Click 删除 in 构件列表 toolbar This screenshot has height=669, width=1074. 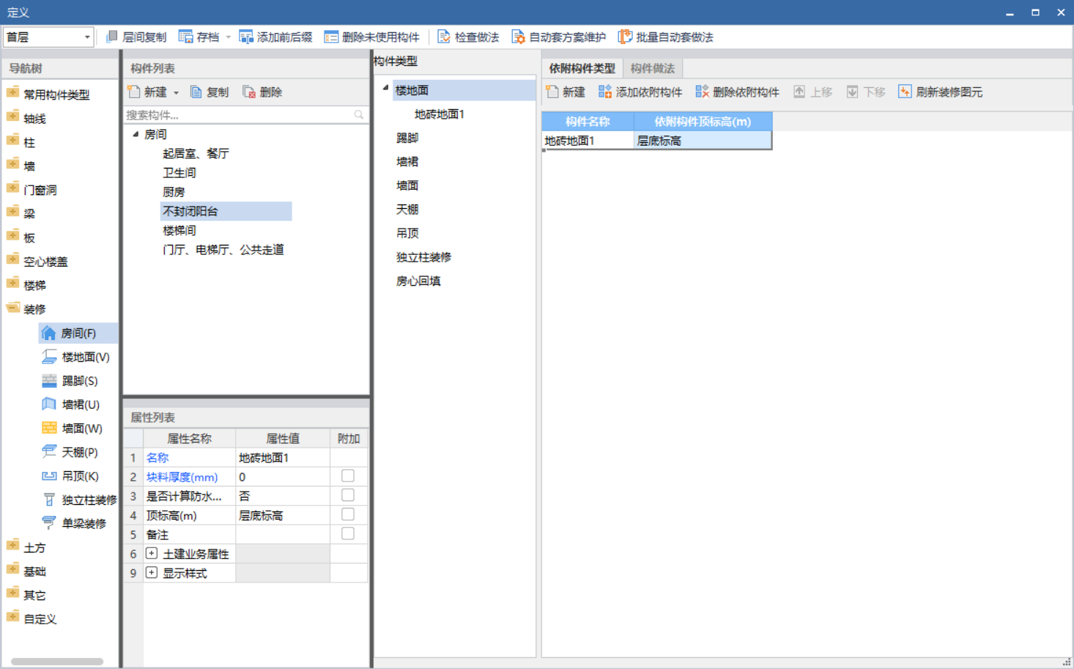pyautogui.click(x=262, y=92)
